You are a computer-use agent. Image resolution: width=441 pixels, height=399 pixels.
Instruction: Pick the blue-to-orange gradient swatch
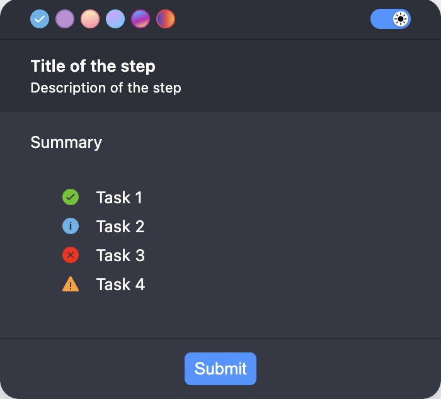pos(166,19)
